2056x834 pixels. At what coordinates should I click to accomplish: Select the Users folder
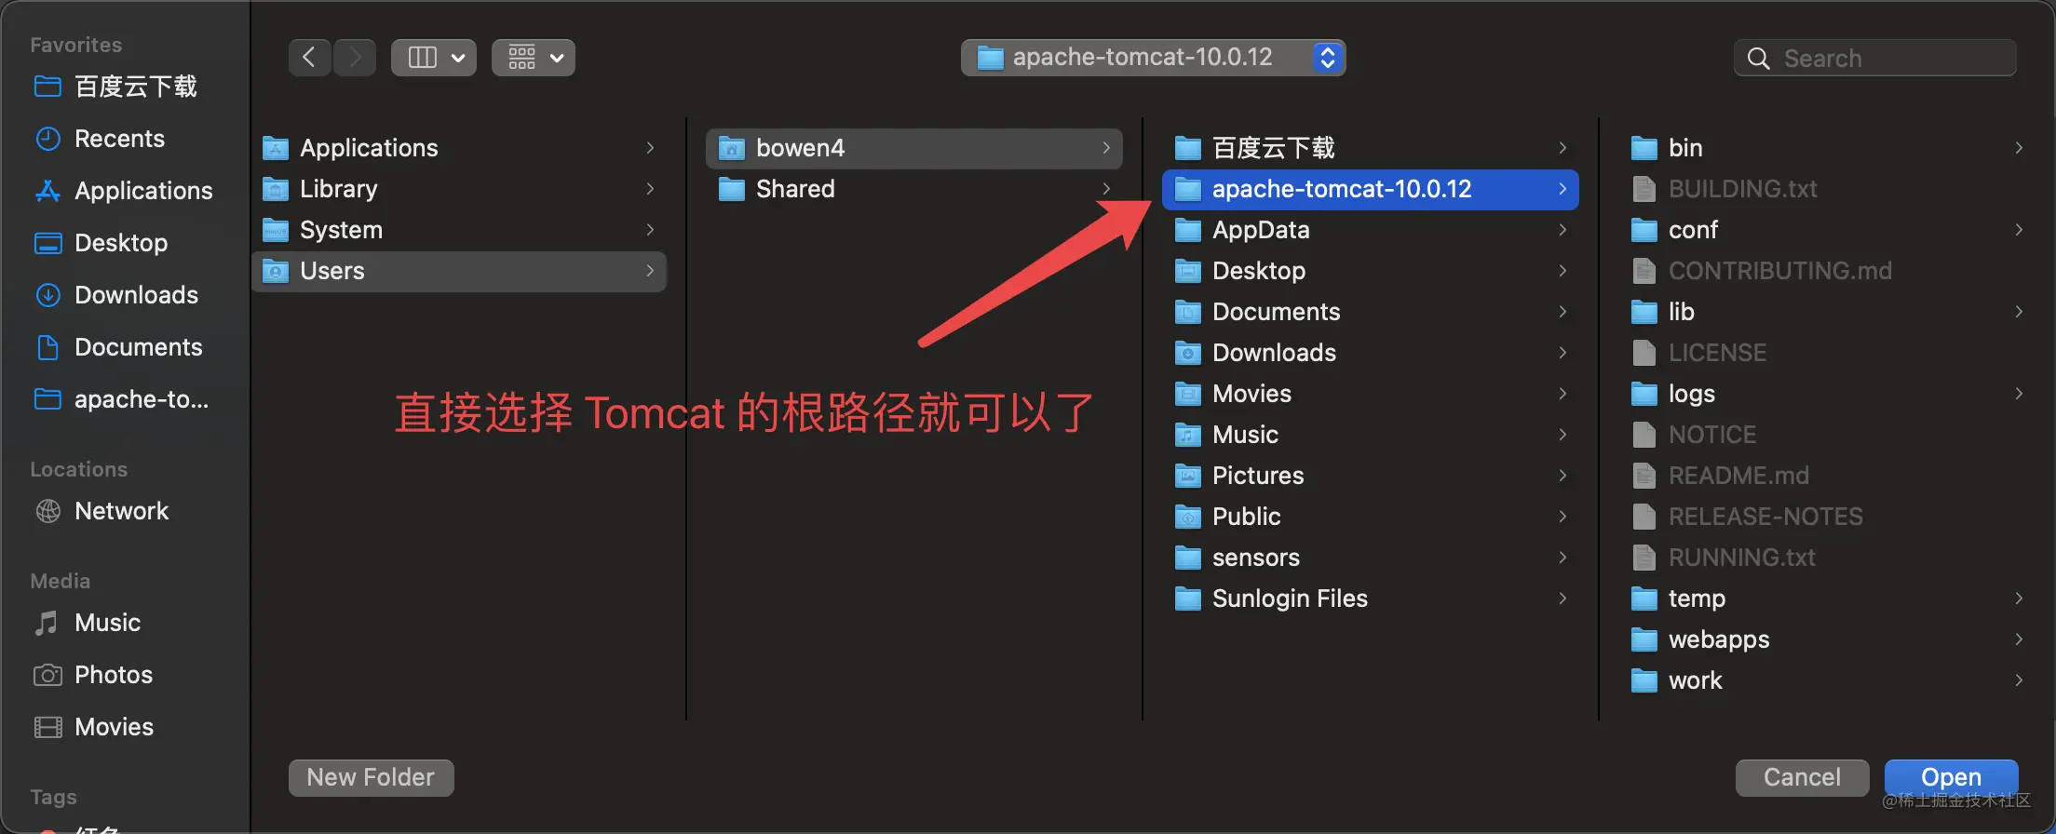(459, 271)
